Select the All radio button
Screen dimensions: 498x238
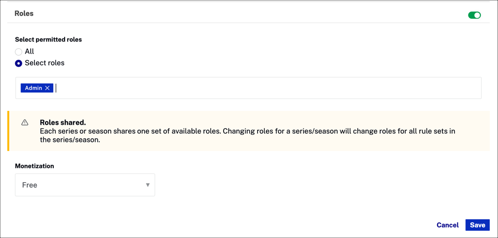(x=19, y=52)
